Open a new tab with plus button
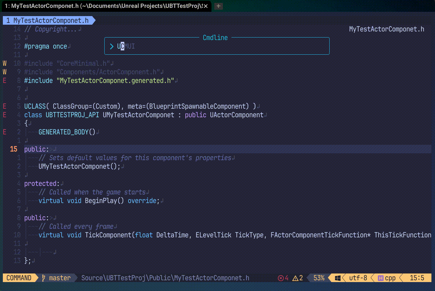Image resolution: width=435 pixels, height=291 pixels. tap(219, 6)
